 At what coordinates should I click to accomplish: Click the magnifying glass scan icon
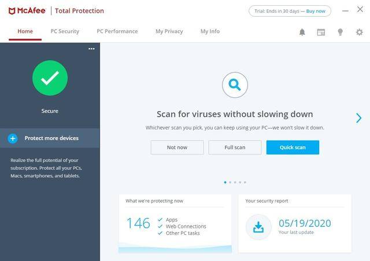(x=235, y=85)
